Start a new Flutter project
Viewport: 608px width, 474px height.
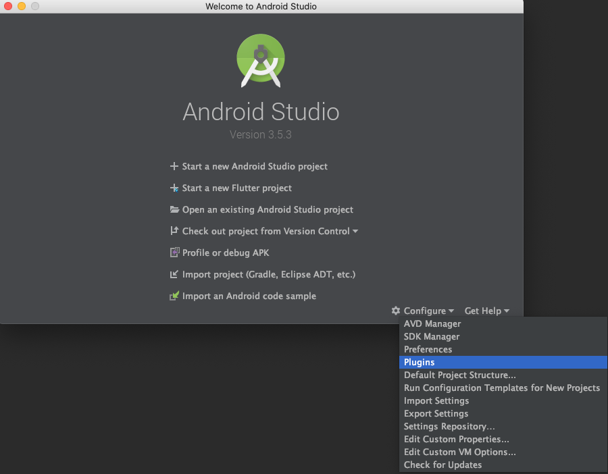tap(237, 188)
